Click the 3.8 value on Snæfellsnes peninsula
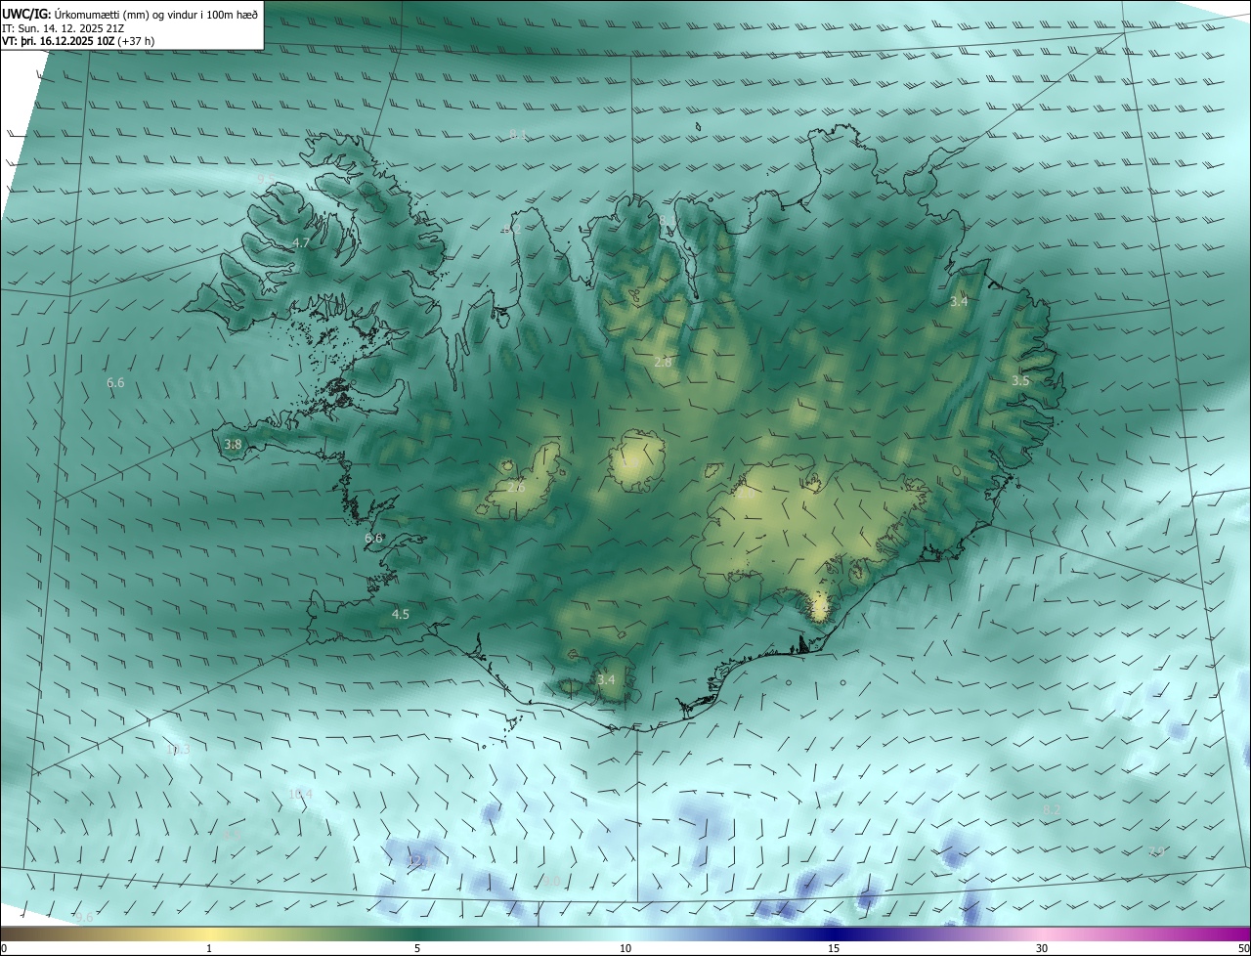1251x956 pixels. 233,444
